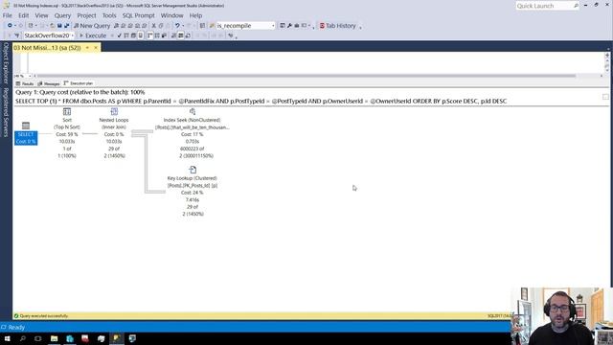Open the SQL Prompt menu
613x345 pixels.
pos(138,15)
